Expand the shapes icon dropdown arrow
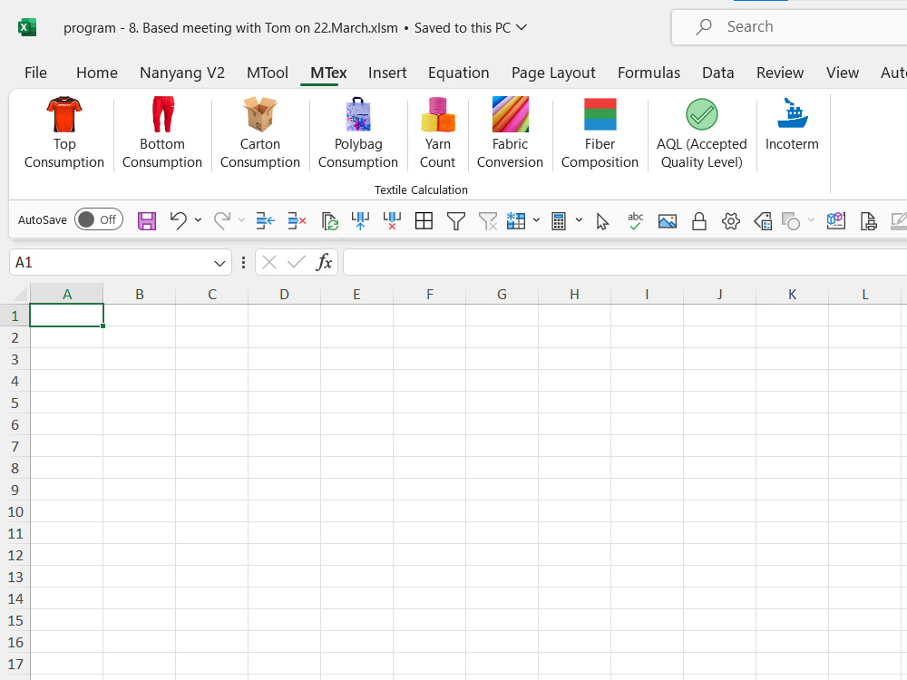This screenshot has height=680, width=907. pyautogui.click(x=811, y=220)
